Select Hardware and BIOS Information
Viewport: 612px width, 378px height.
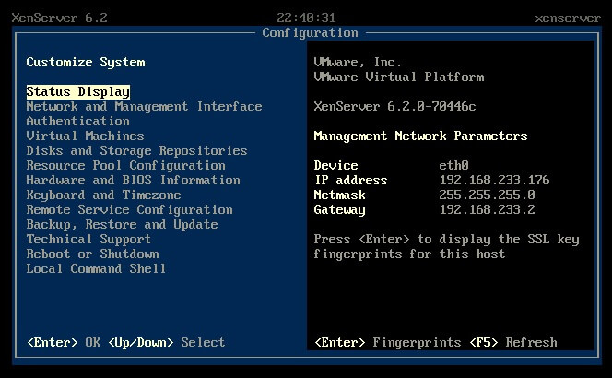pos(133,181)
